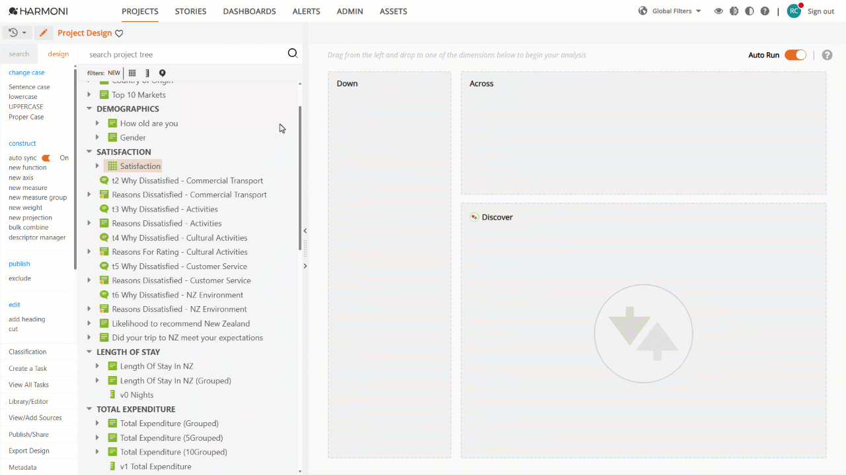846x475 pixels.
Task: Open header help question mark icon
Action: (x=765, y=11)
